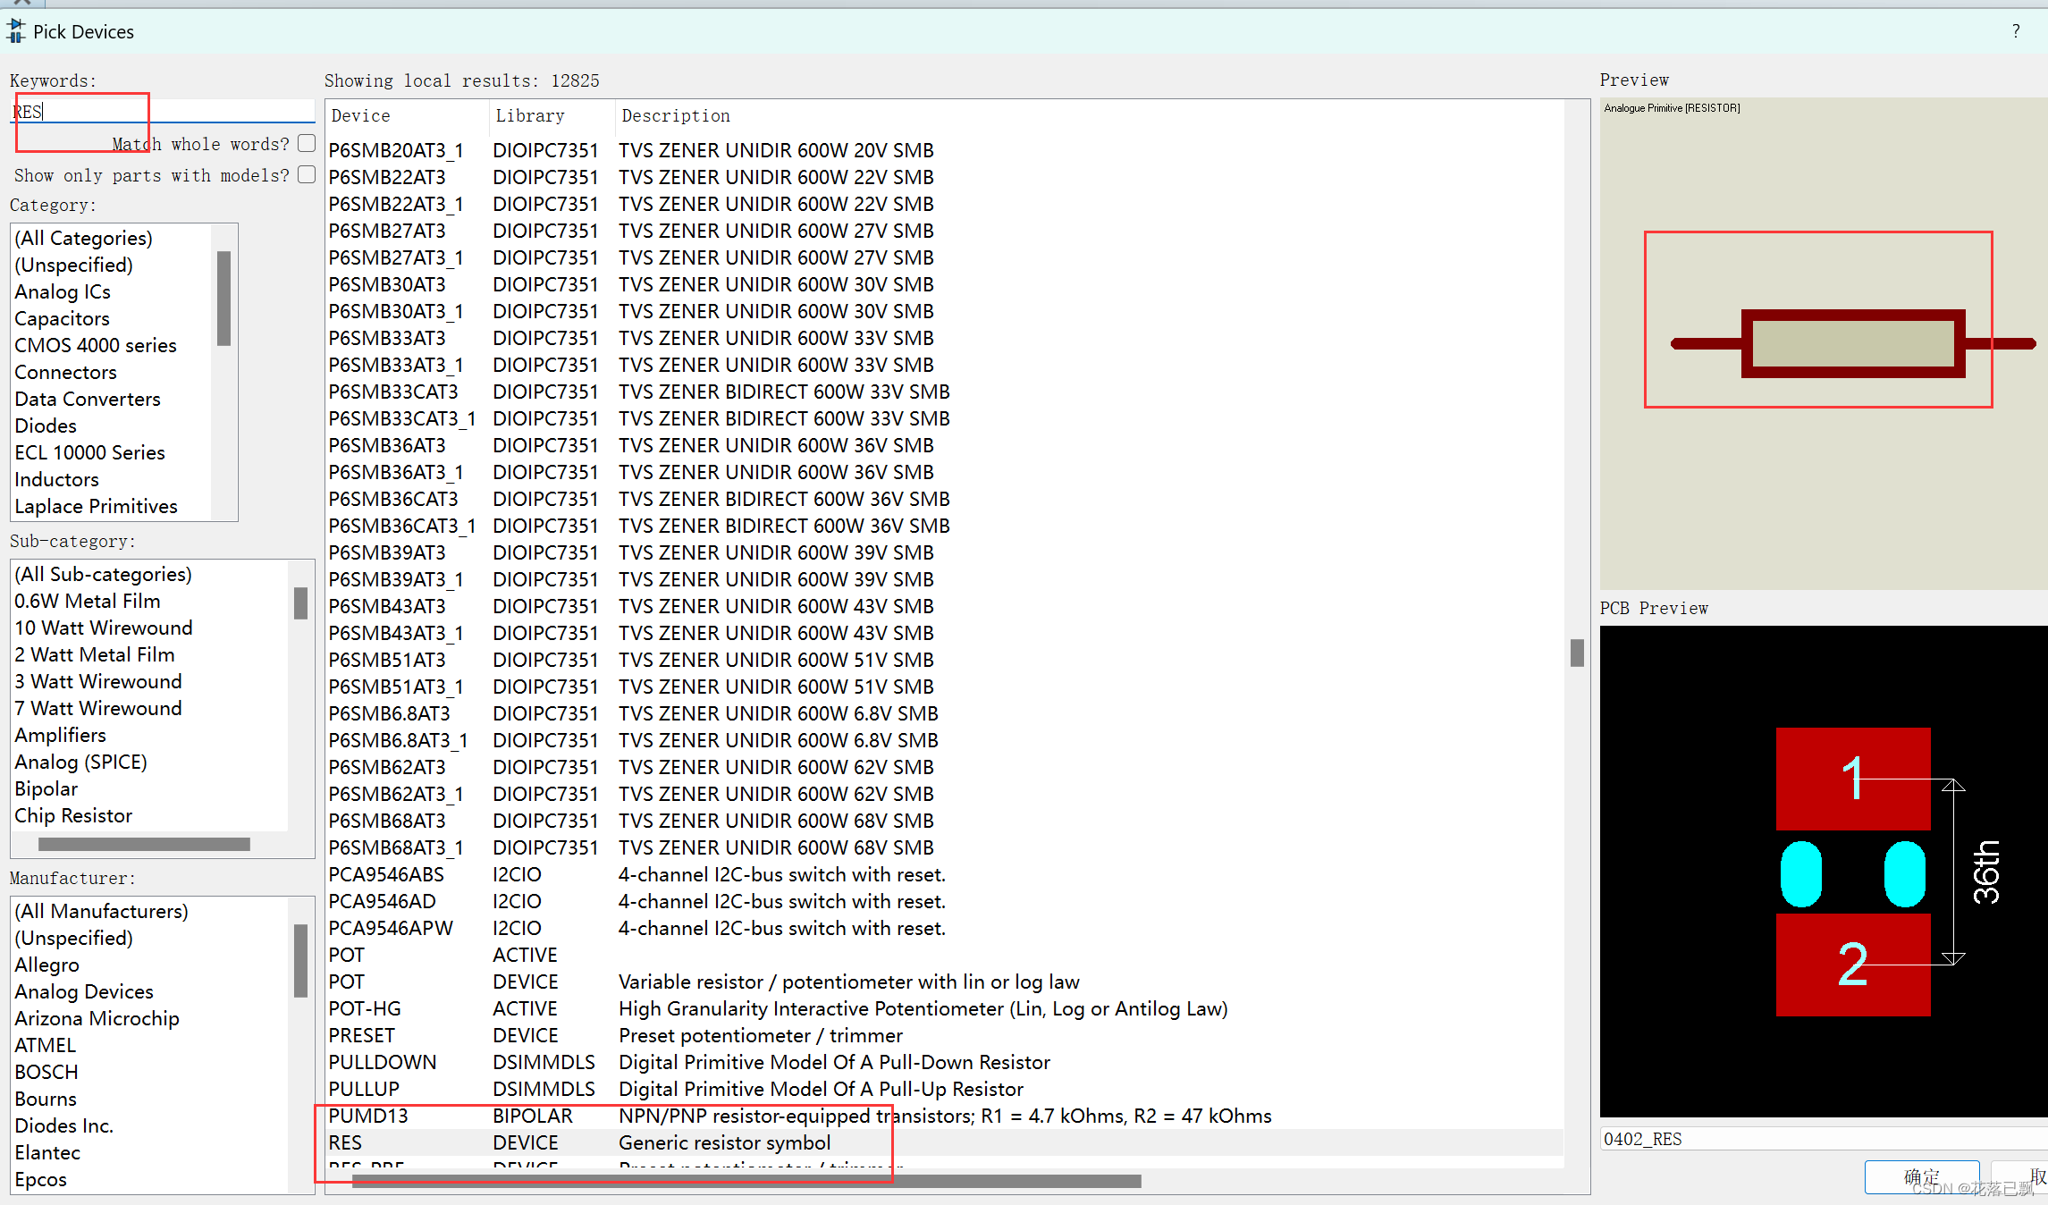Select the Capacitors category
This screenshot has height=1205, width=2048.
[62, 319]
